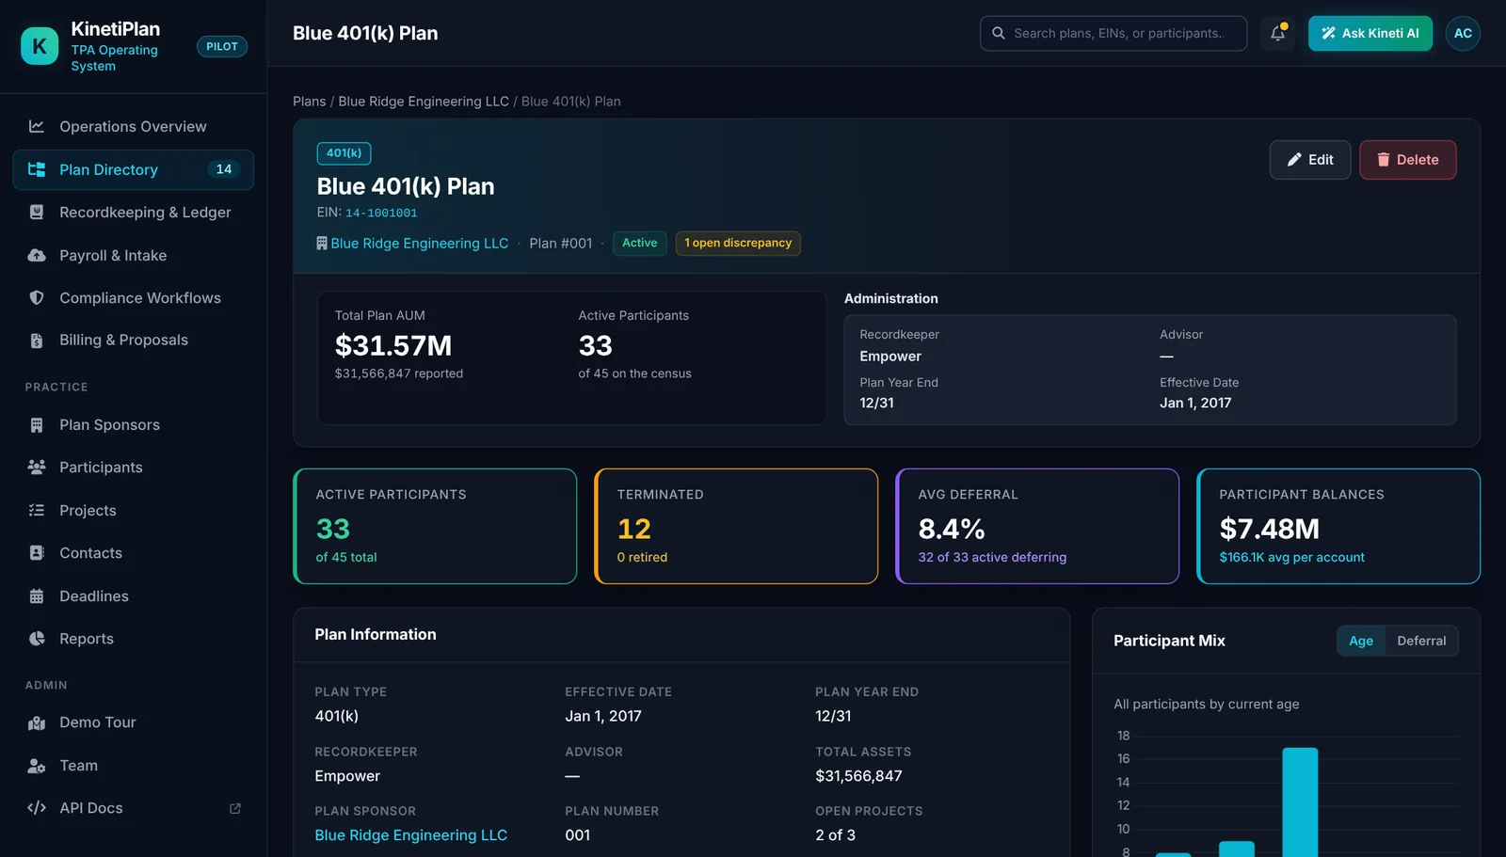Click Deadlines calendar icon in sidebar
1506x857 pixels.
click(37, 596)
